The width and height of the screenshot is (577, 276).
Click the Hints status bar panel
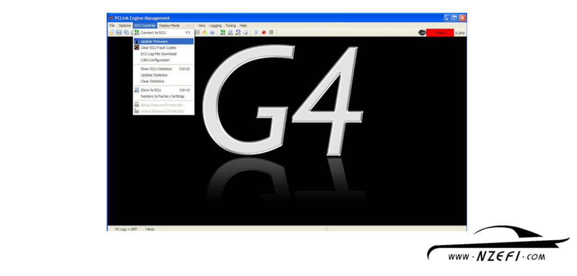point(150,229)
